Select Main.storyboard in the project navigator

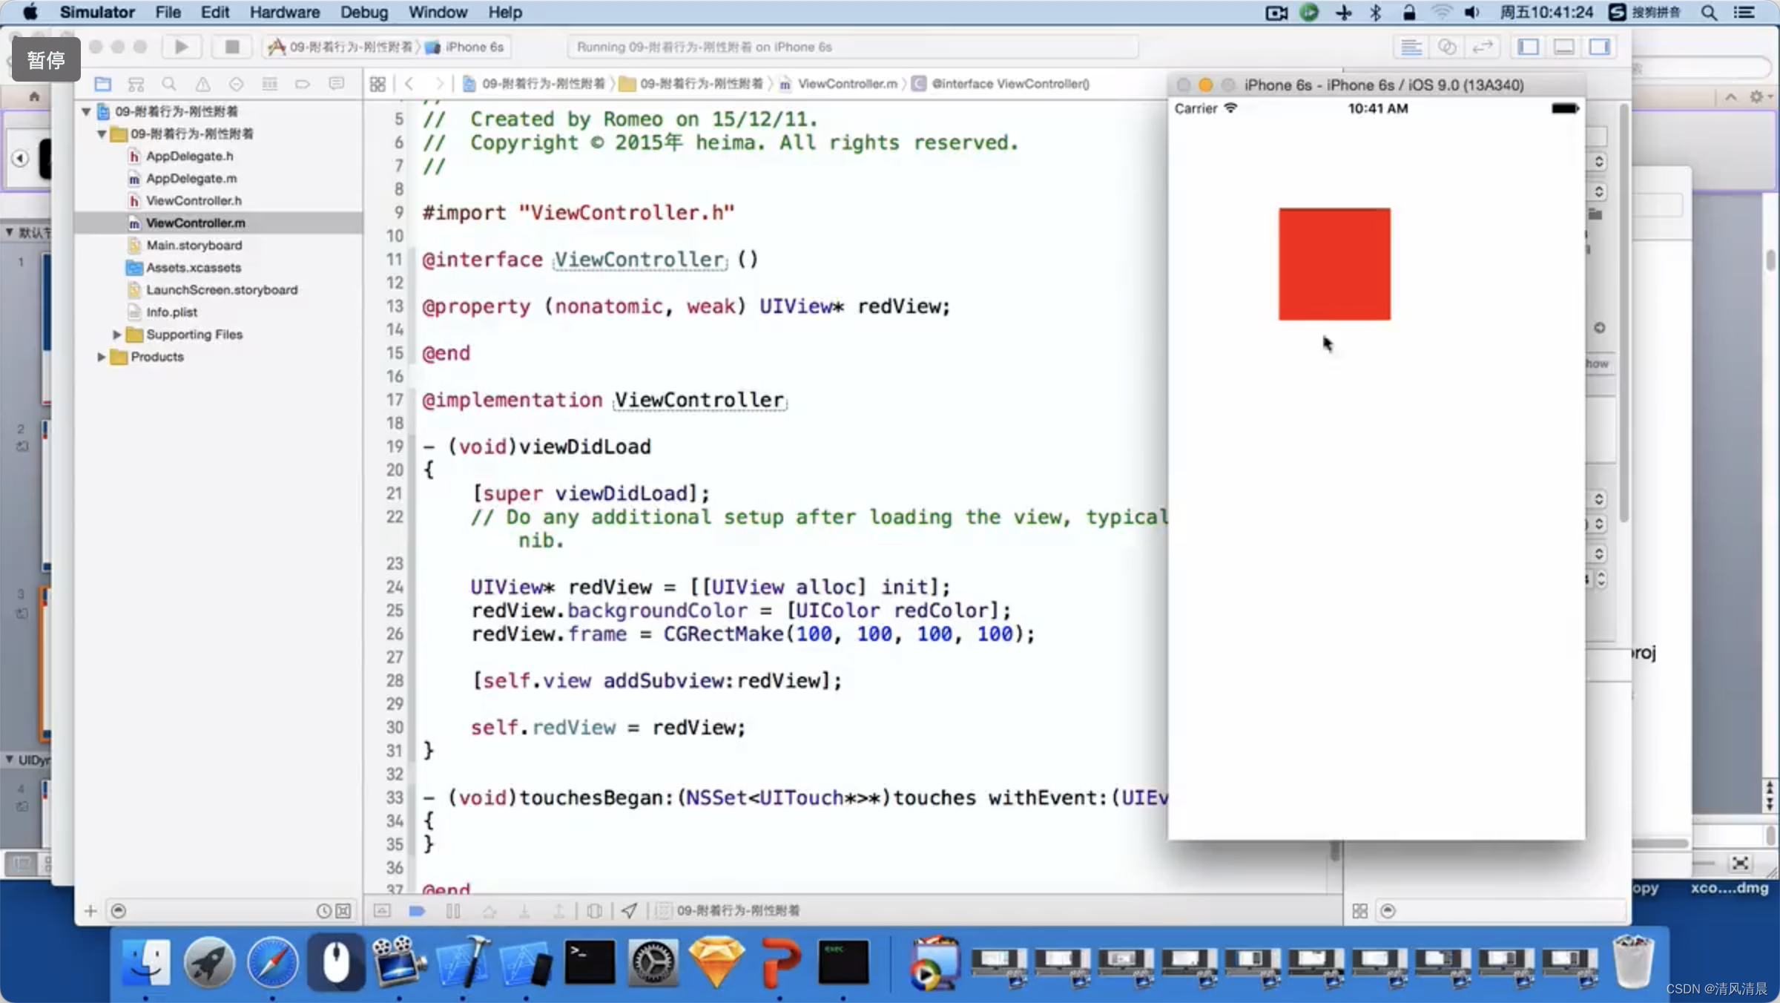(x=194, y=245)
